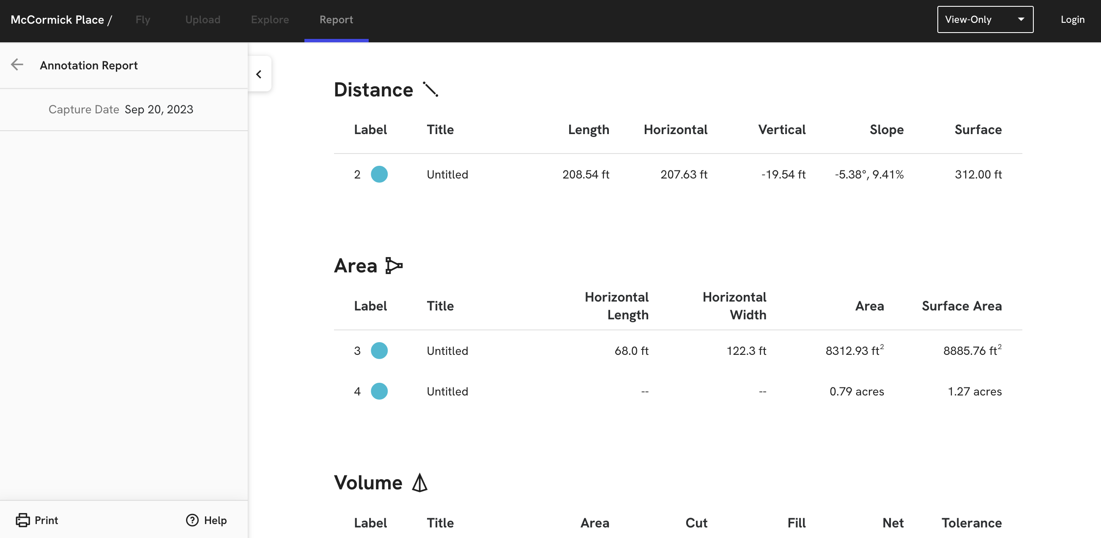Click the Cut column header in Volume
The width and height of the screenshot is (1101, 538).
[697, 523]
